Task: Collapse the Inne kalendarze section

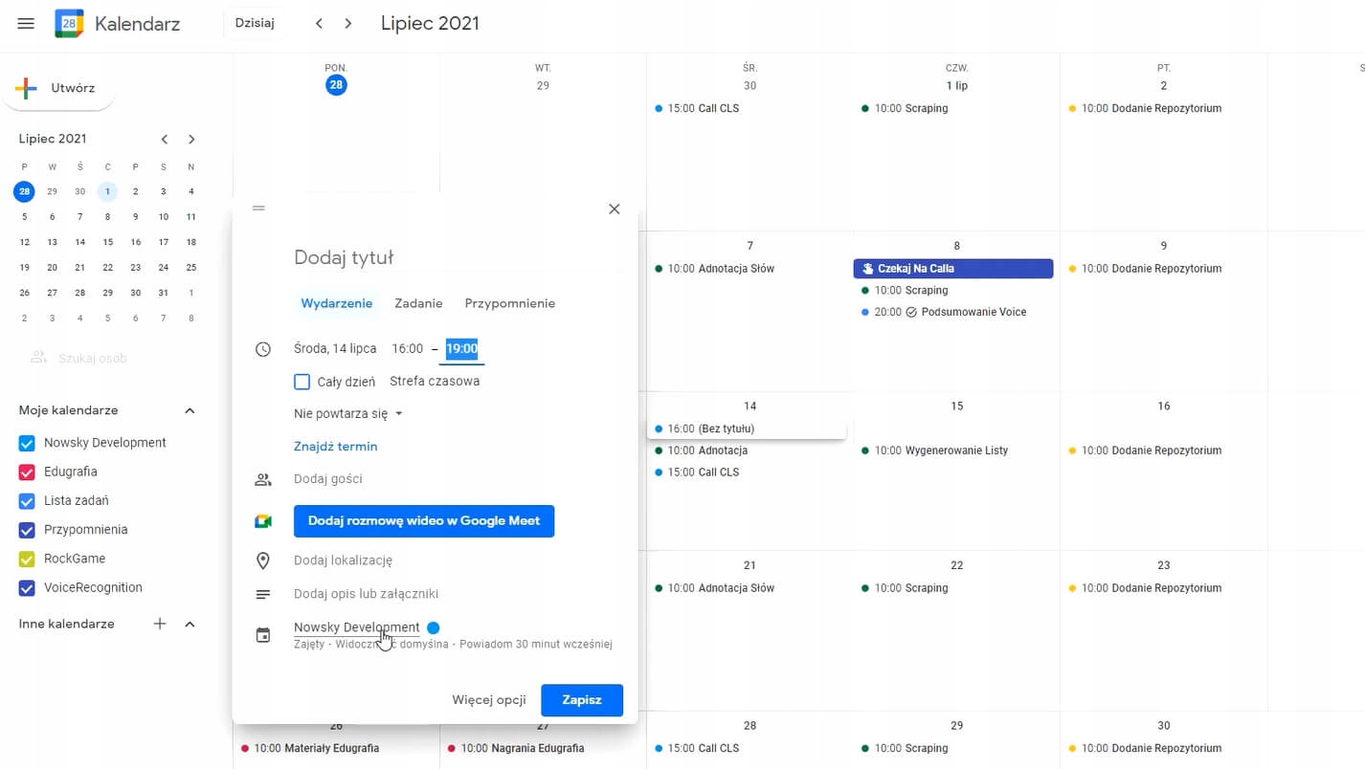Action: 190,624
